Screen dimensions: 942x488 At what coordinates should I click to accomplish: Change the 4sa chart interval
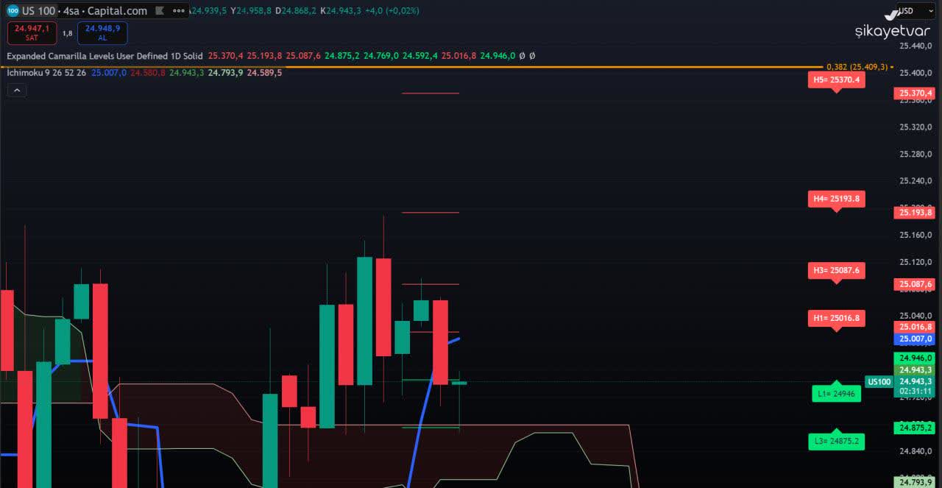(x=72, y=11)
